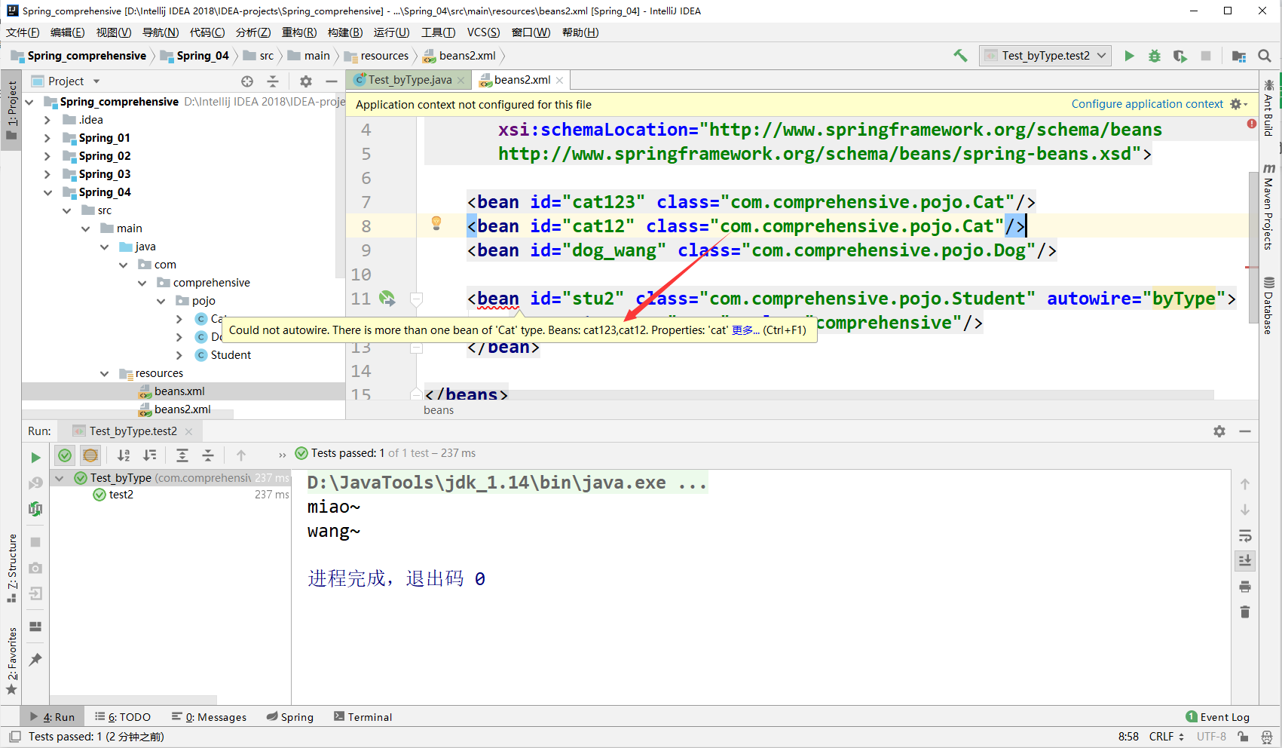Open the Event Log

pyautogui.click(x=1217, y=717)
